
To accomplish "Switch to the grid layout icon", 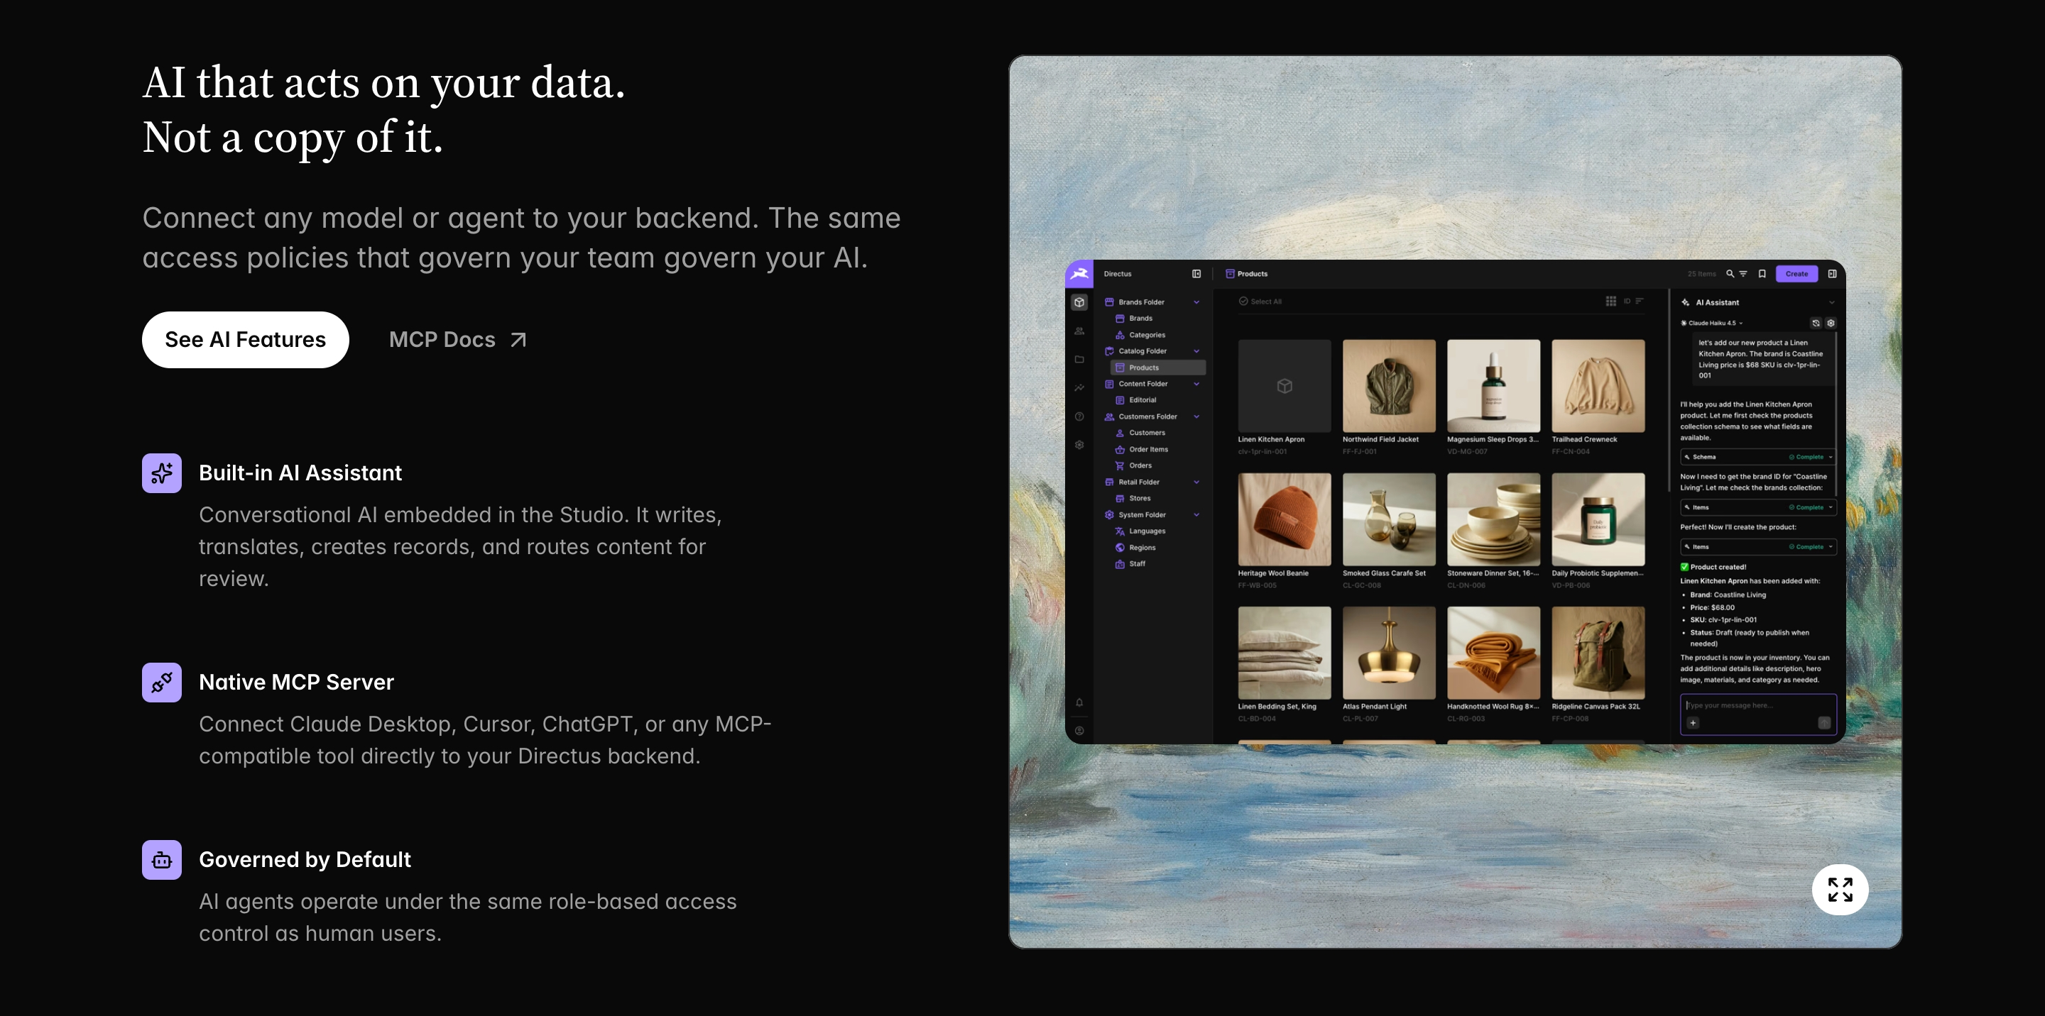I will coord(1610,302).
